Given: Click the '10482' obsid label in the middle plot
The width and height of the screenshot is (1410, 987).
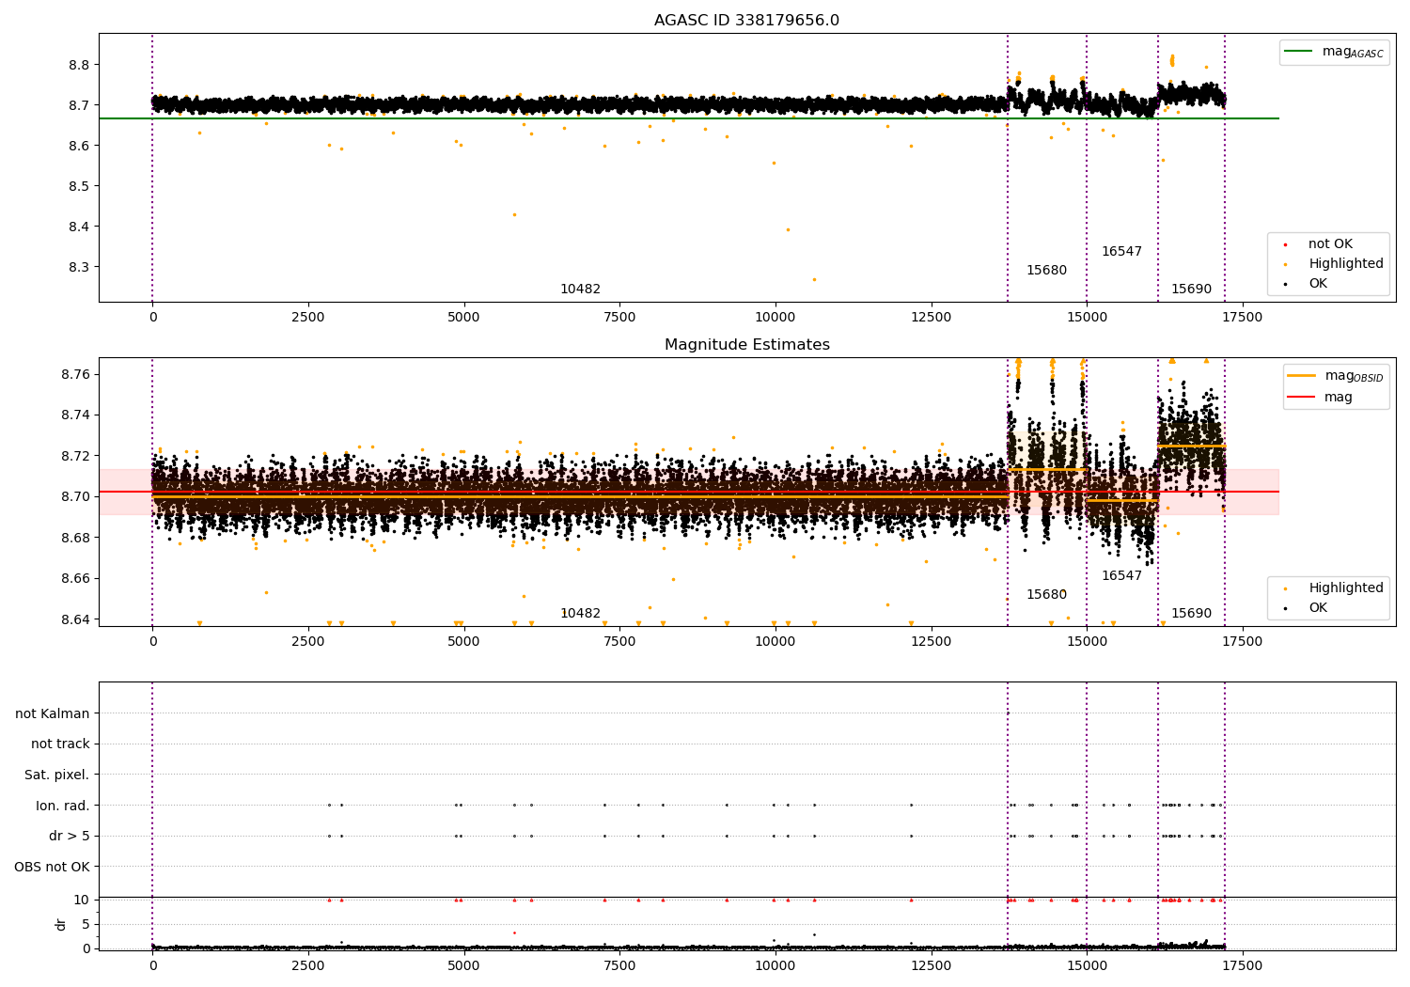Looking at the screenshot, I should (x=580, y=614).
